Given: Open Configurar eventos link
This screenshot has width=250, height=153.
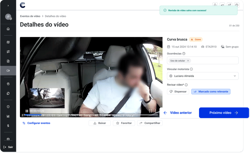Looking at the screenshot, I should [36, 123].
